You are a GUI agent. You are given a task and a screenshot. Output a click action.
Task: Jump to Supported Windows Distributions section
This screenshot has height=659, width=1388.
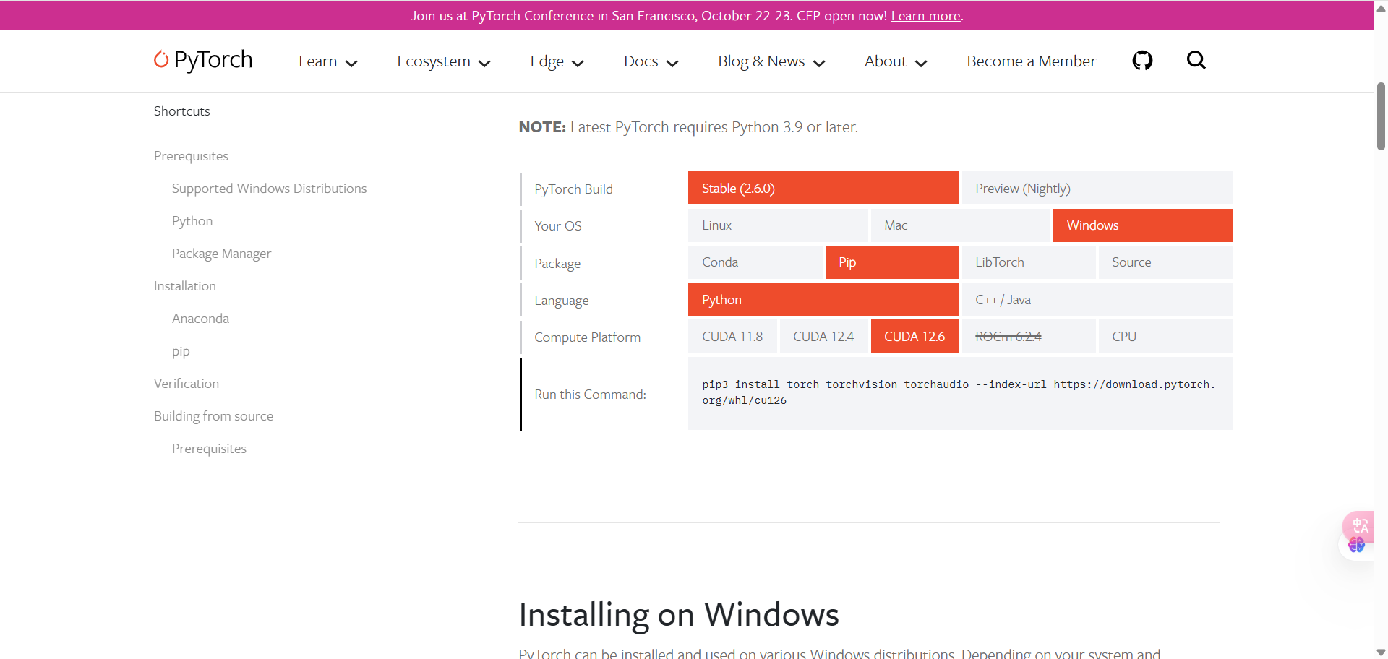pos(269,189)
